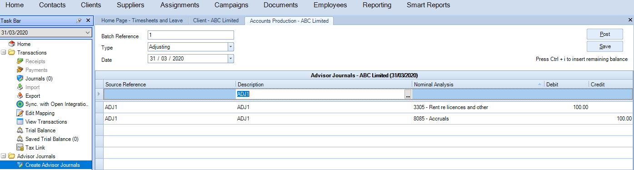Click the Export icon
This screenshot has width=634, height=170.
click(20, 96)
